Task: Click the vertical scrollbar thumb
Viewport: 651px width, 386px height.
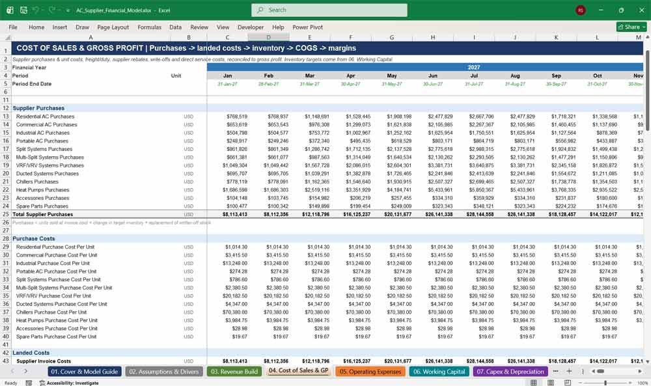Action: pyautogui.click(x=647, y=90)
